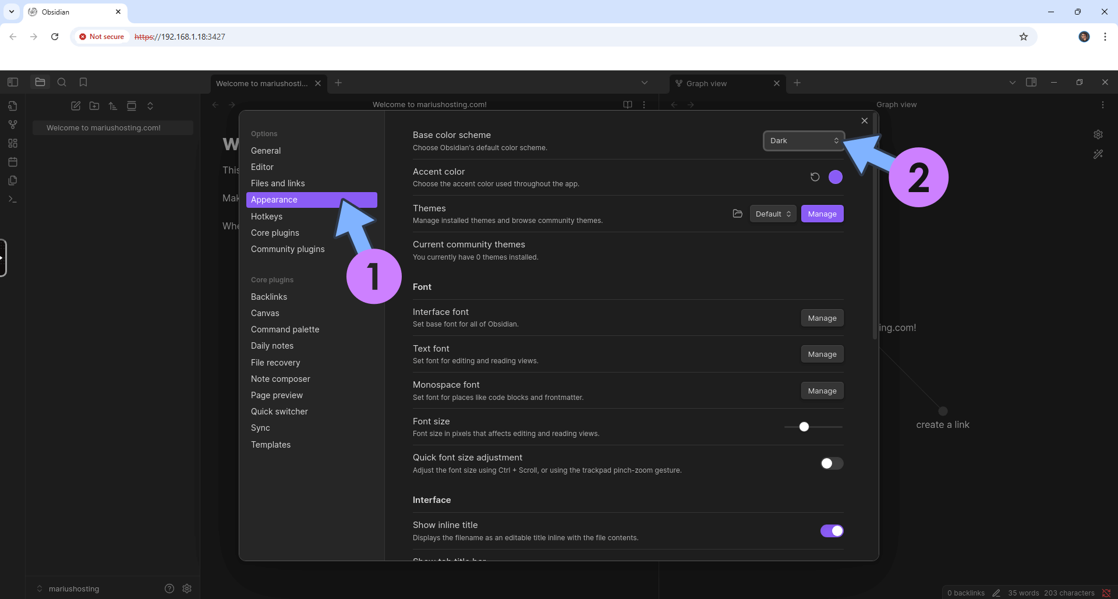Open Files and links settings

click(312, 183)
